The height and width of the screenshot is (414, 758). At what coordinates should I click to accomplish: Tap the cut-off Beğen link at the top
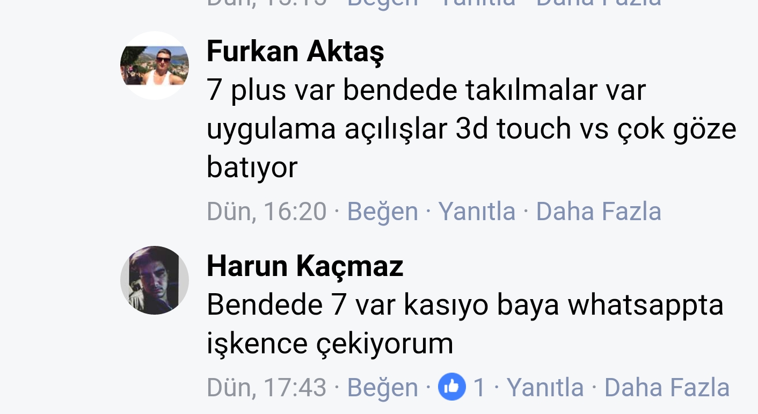[x=383, y=3]
